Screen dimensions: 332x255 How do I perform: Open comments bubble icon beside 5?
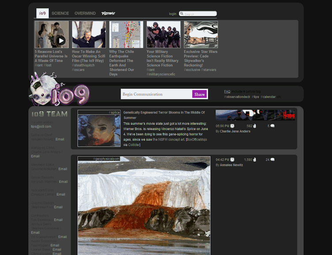(x=272, y=126)
